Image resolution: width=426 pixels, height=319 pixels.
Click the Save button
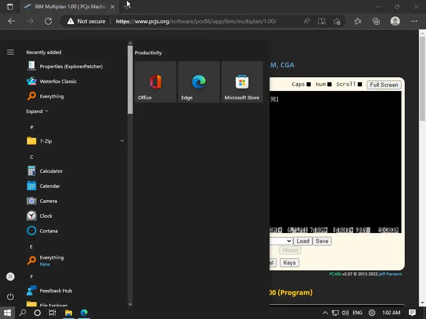322,241
